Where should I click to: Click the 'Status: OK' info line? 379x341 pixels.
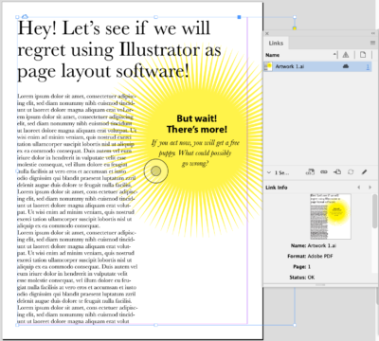pos(301,278)
